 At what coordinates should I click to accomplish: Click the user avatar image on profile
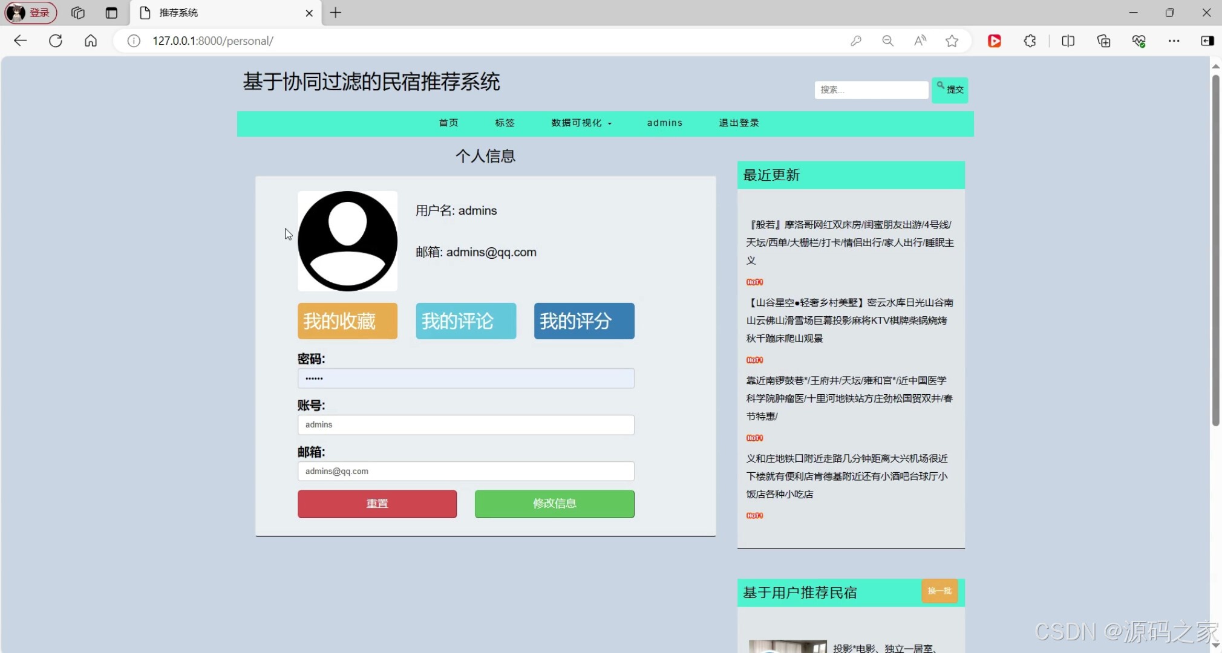coord(347,240)
